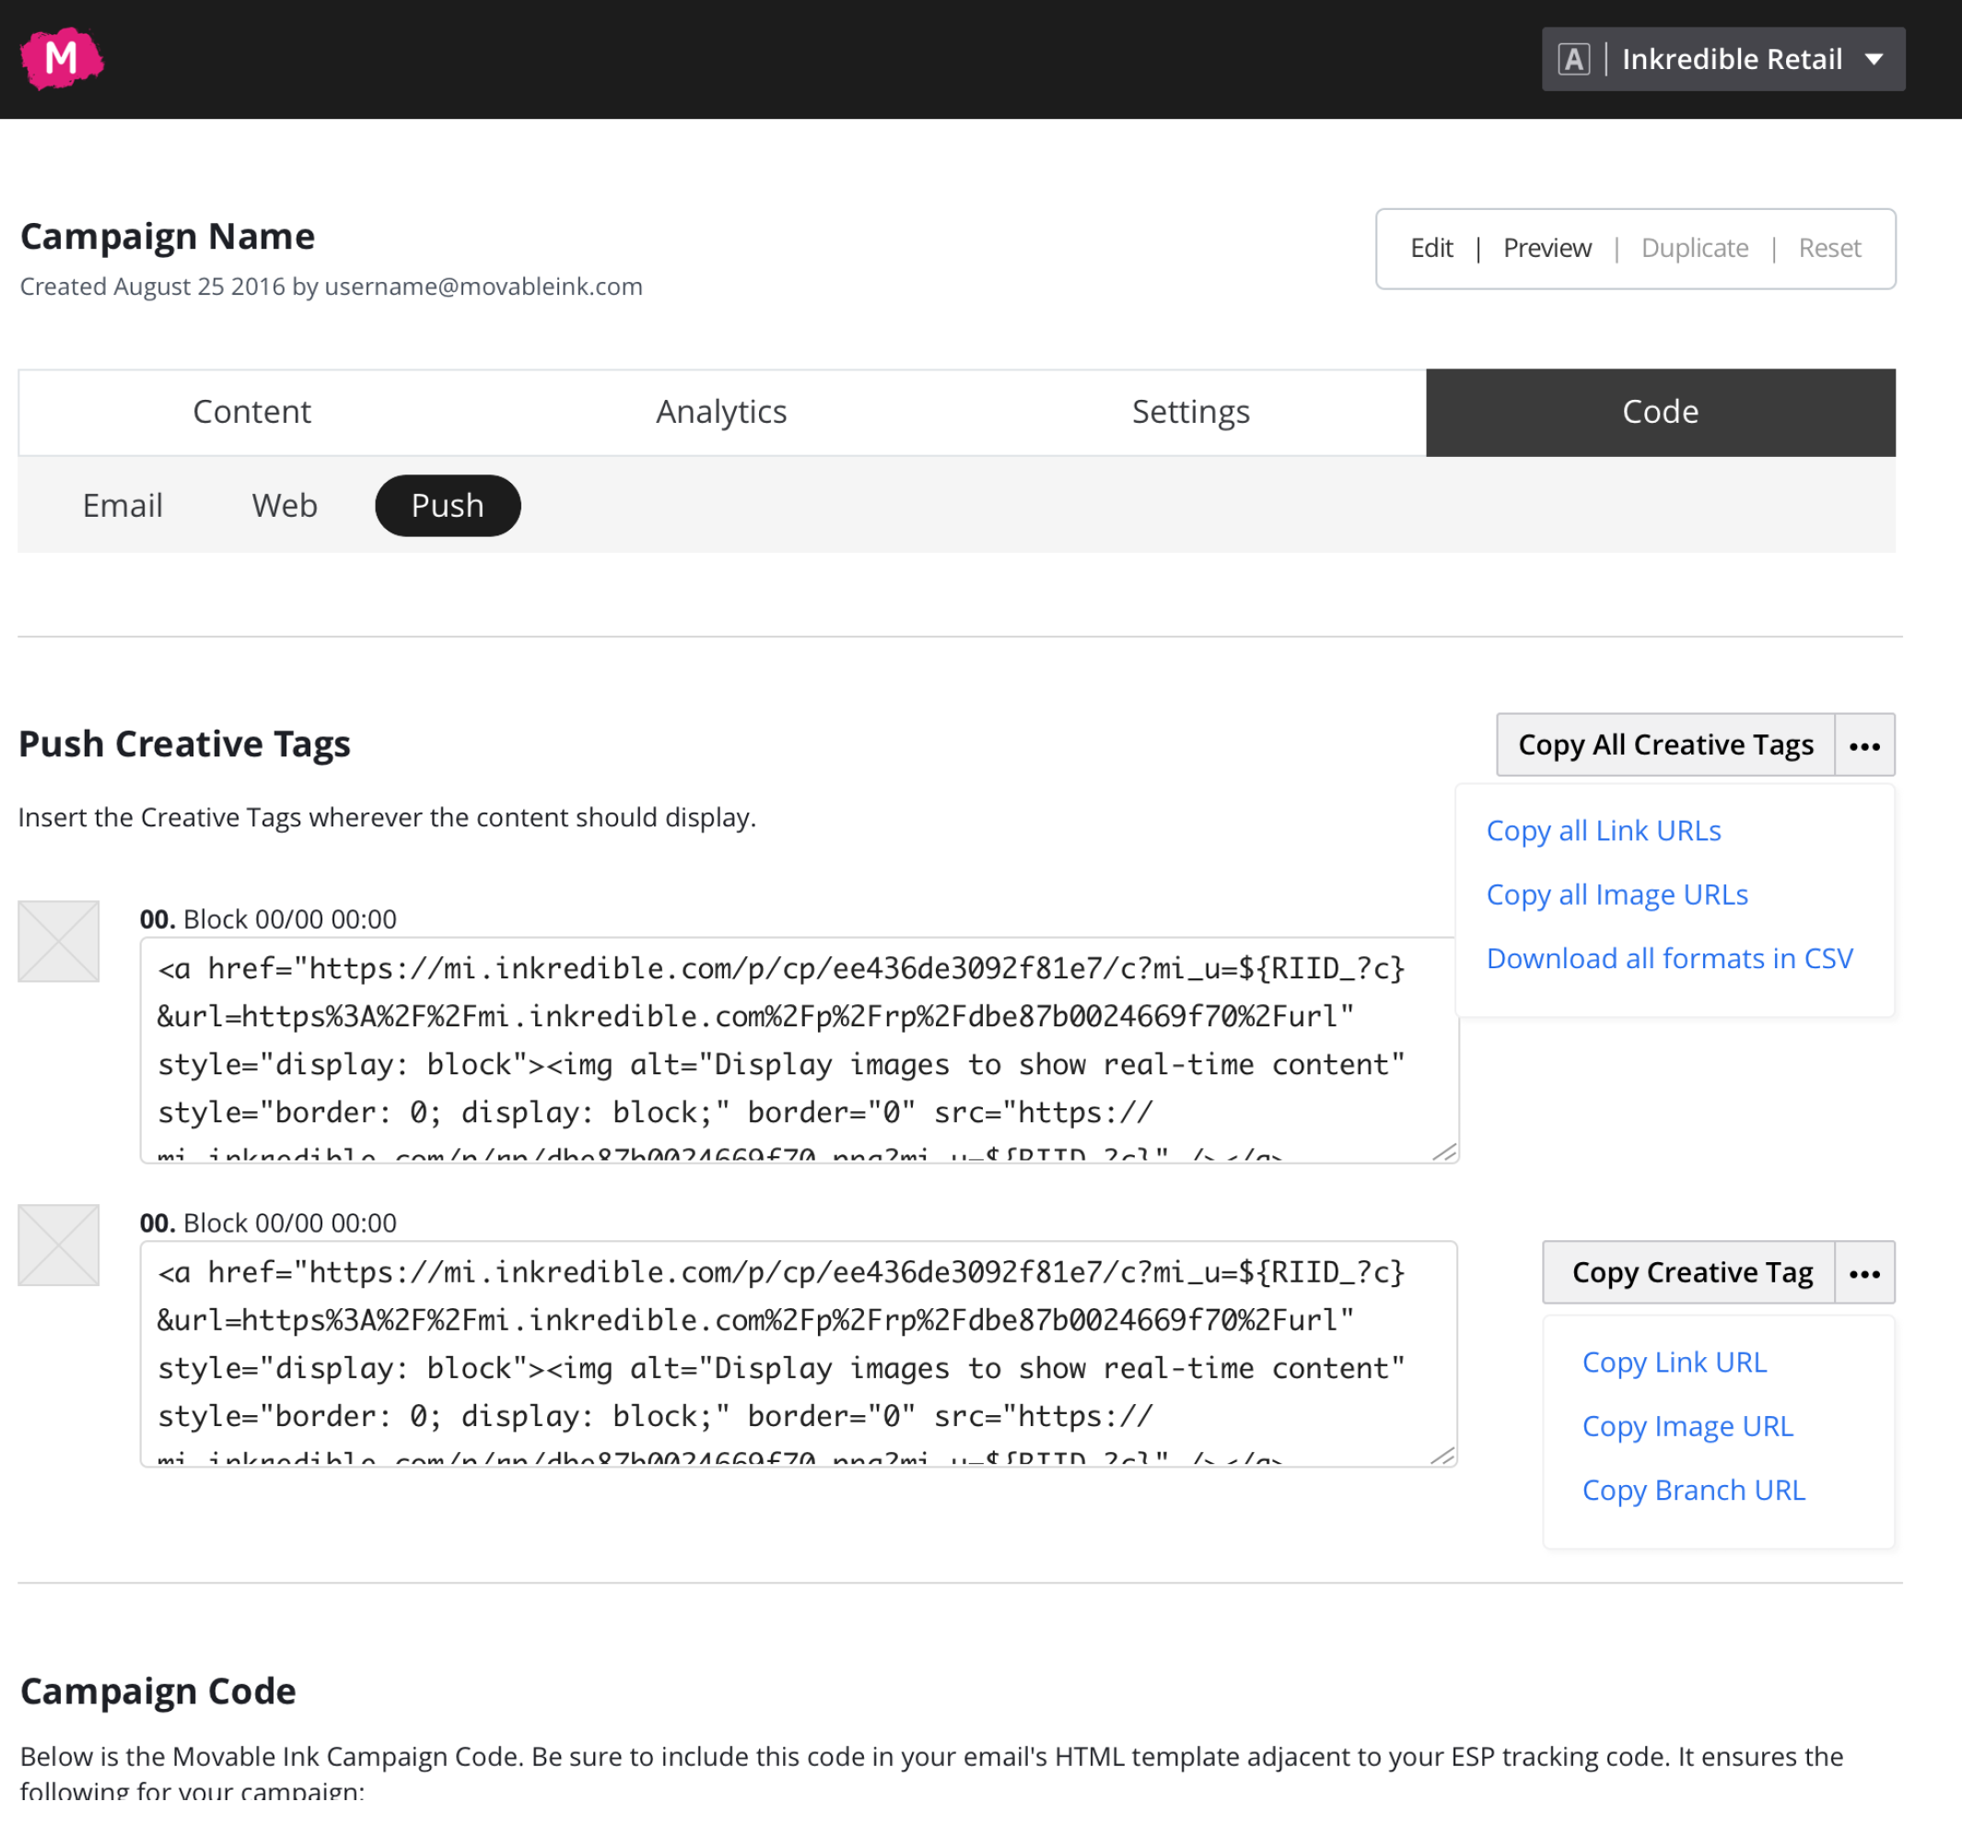This screenshot has width=1962, height=1837.
Task: Switch to the Web channel
Action: click(x=285, y=506)
